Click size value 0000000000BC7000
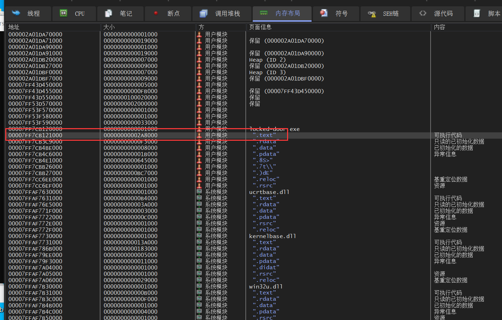The image size is (502, 320). pos(131,173)
